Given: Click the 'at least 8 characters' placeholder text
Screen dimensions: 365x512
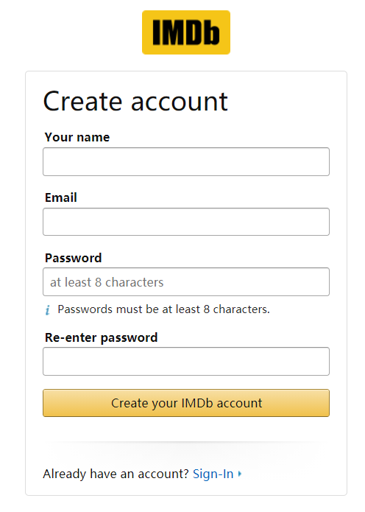Looking at the screenshot, I should click(107, 282).
